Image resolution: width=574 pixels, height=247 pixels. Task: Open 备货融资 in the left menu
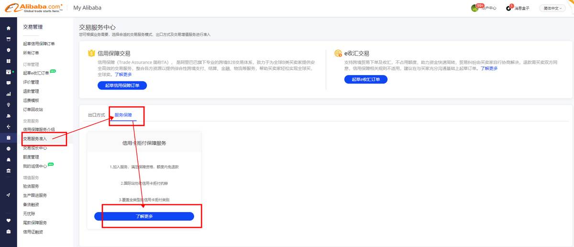coord(31,204)
